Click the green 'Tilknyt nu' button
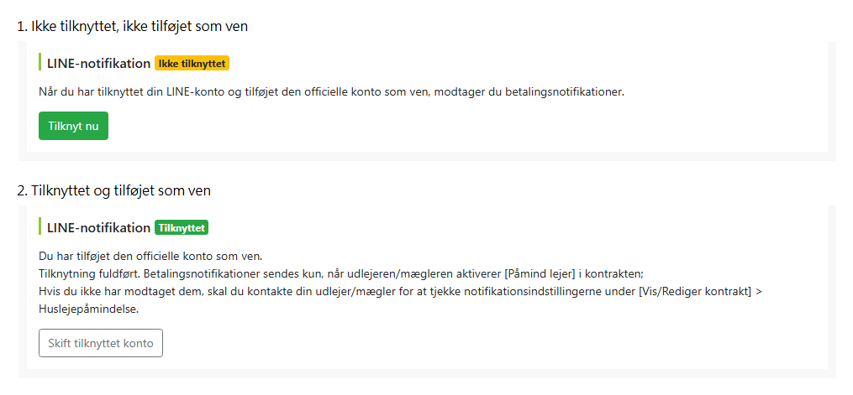853x395 pixels. 73,126
